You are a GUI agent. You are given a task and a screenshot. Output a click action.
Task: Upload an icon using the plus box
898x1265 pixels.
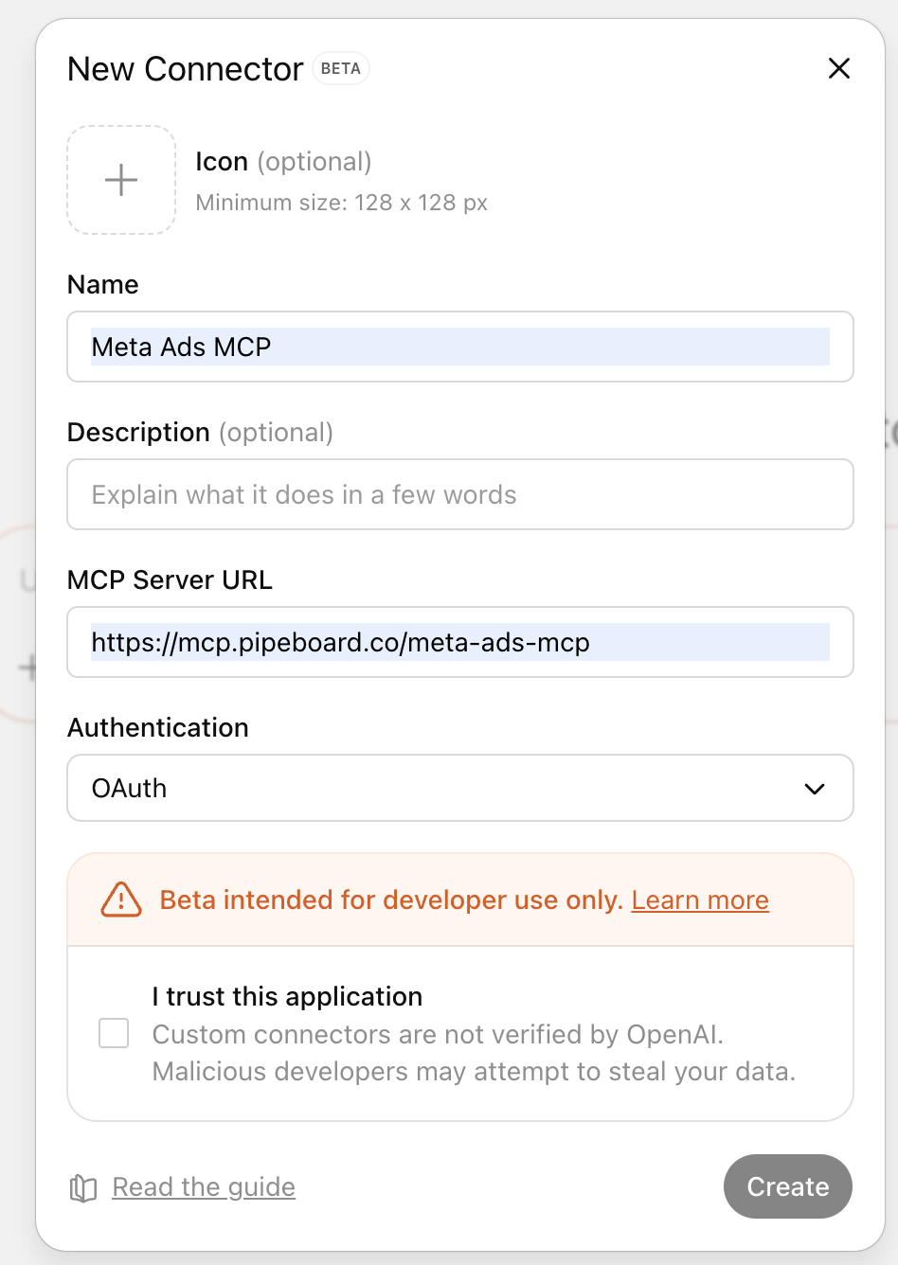point(121,180)
